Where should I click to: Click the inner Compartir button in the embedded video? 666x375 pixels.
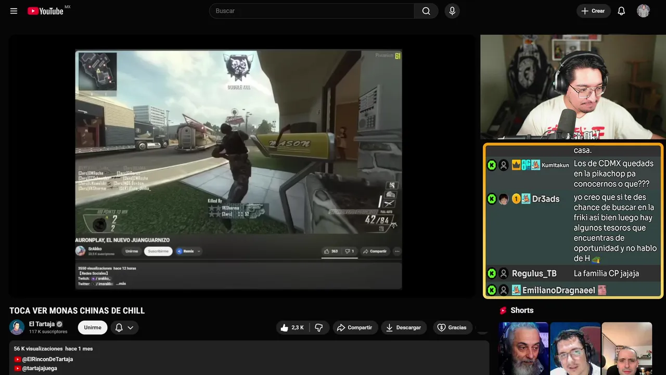coord(375,251)
